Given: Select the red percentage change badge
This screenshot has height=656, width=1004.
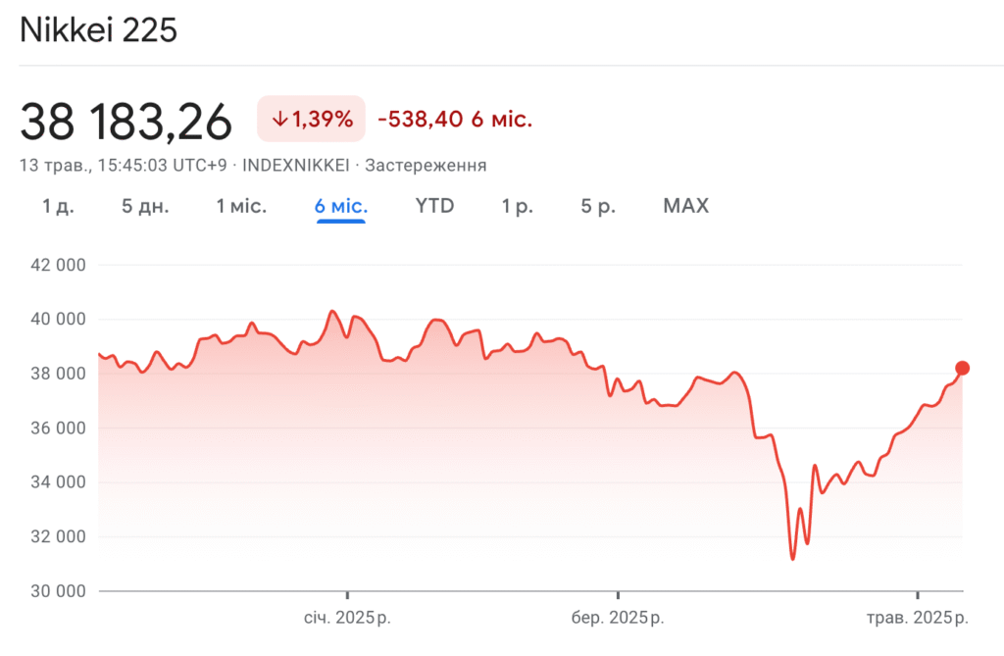Looking at the screenshot, I should coord(310,119).
